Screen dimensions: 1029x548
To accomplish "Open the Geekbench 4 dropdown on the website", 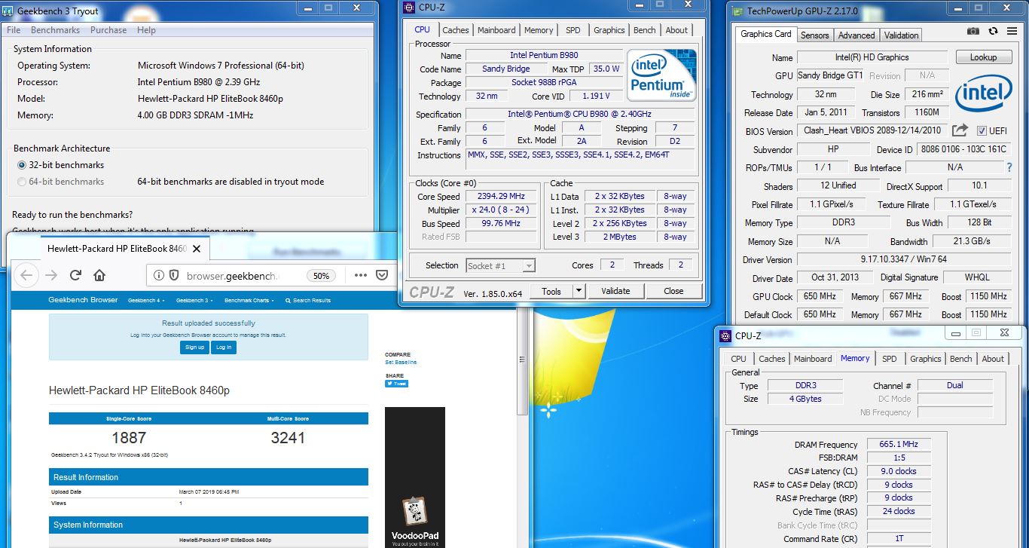I will [x=145, y=300].
